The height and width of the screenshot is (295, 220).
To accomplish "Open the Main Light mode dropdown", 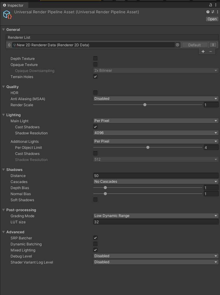I will (x=156, y=121).
